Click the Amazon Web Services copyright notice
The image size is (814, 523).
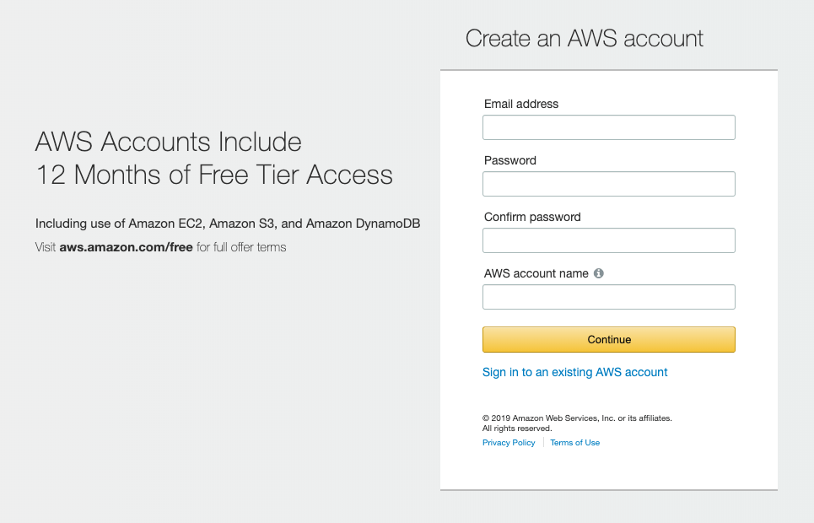pos(576,418)
